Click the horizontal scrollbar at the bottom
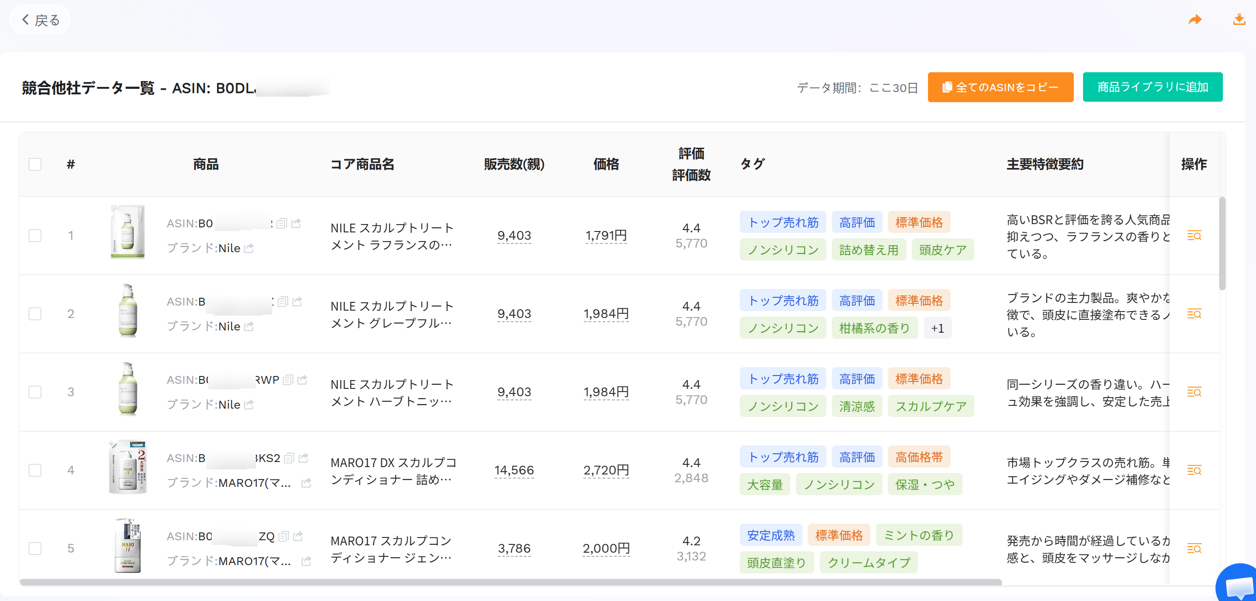 [511, 582]
